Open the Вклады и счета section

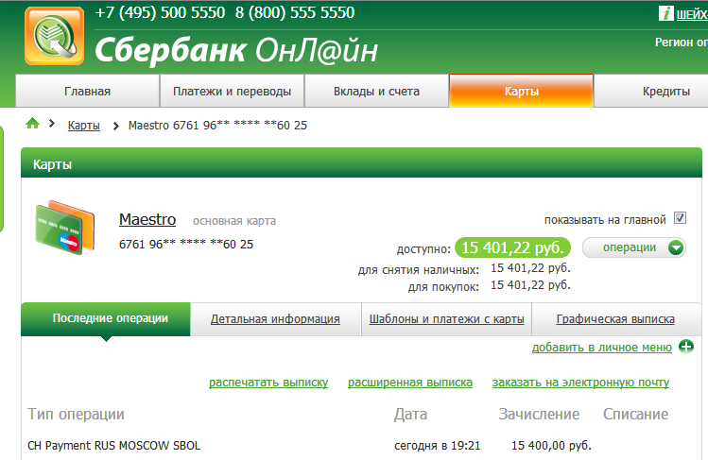coord(376,91)
